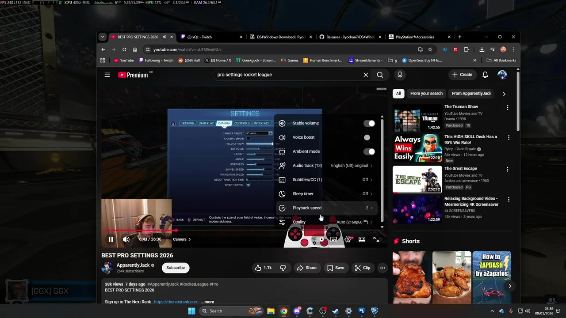Open Steam from the Windows taskbar
Viewport: 566px width, 318px height.
tap(335, 311)
